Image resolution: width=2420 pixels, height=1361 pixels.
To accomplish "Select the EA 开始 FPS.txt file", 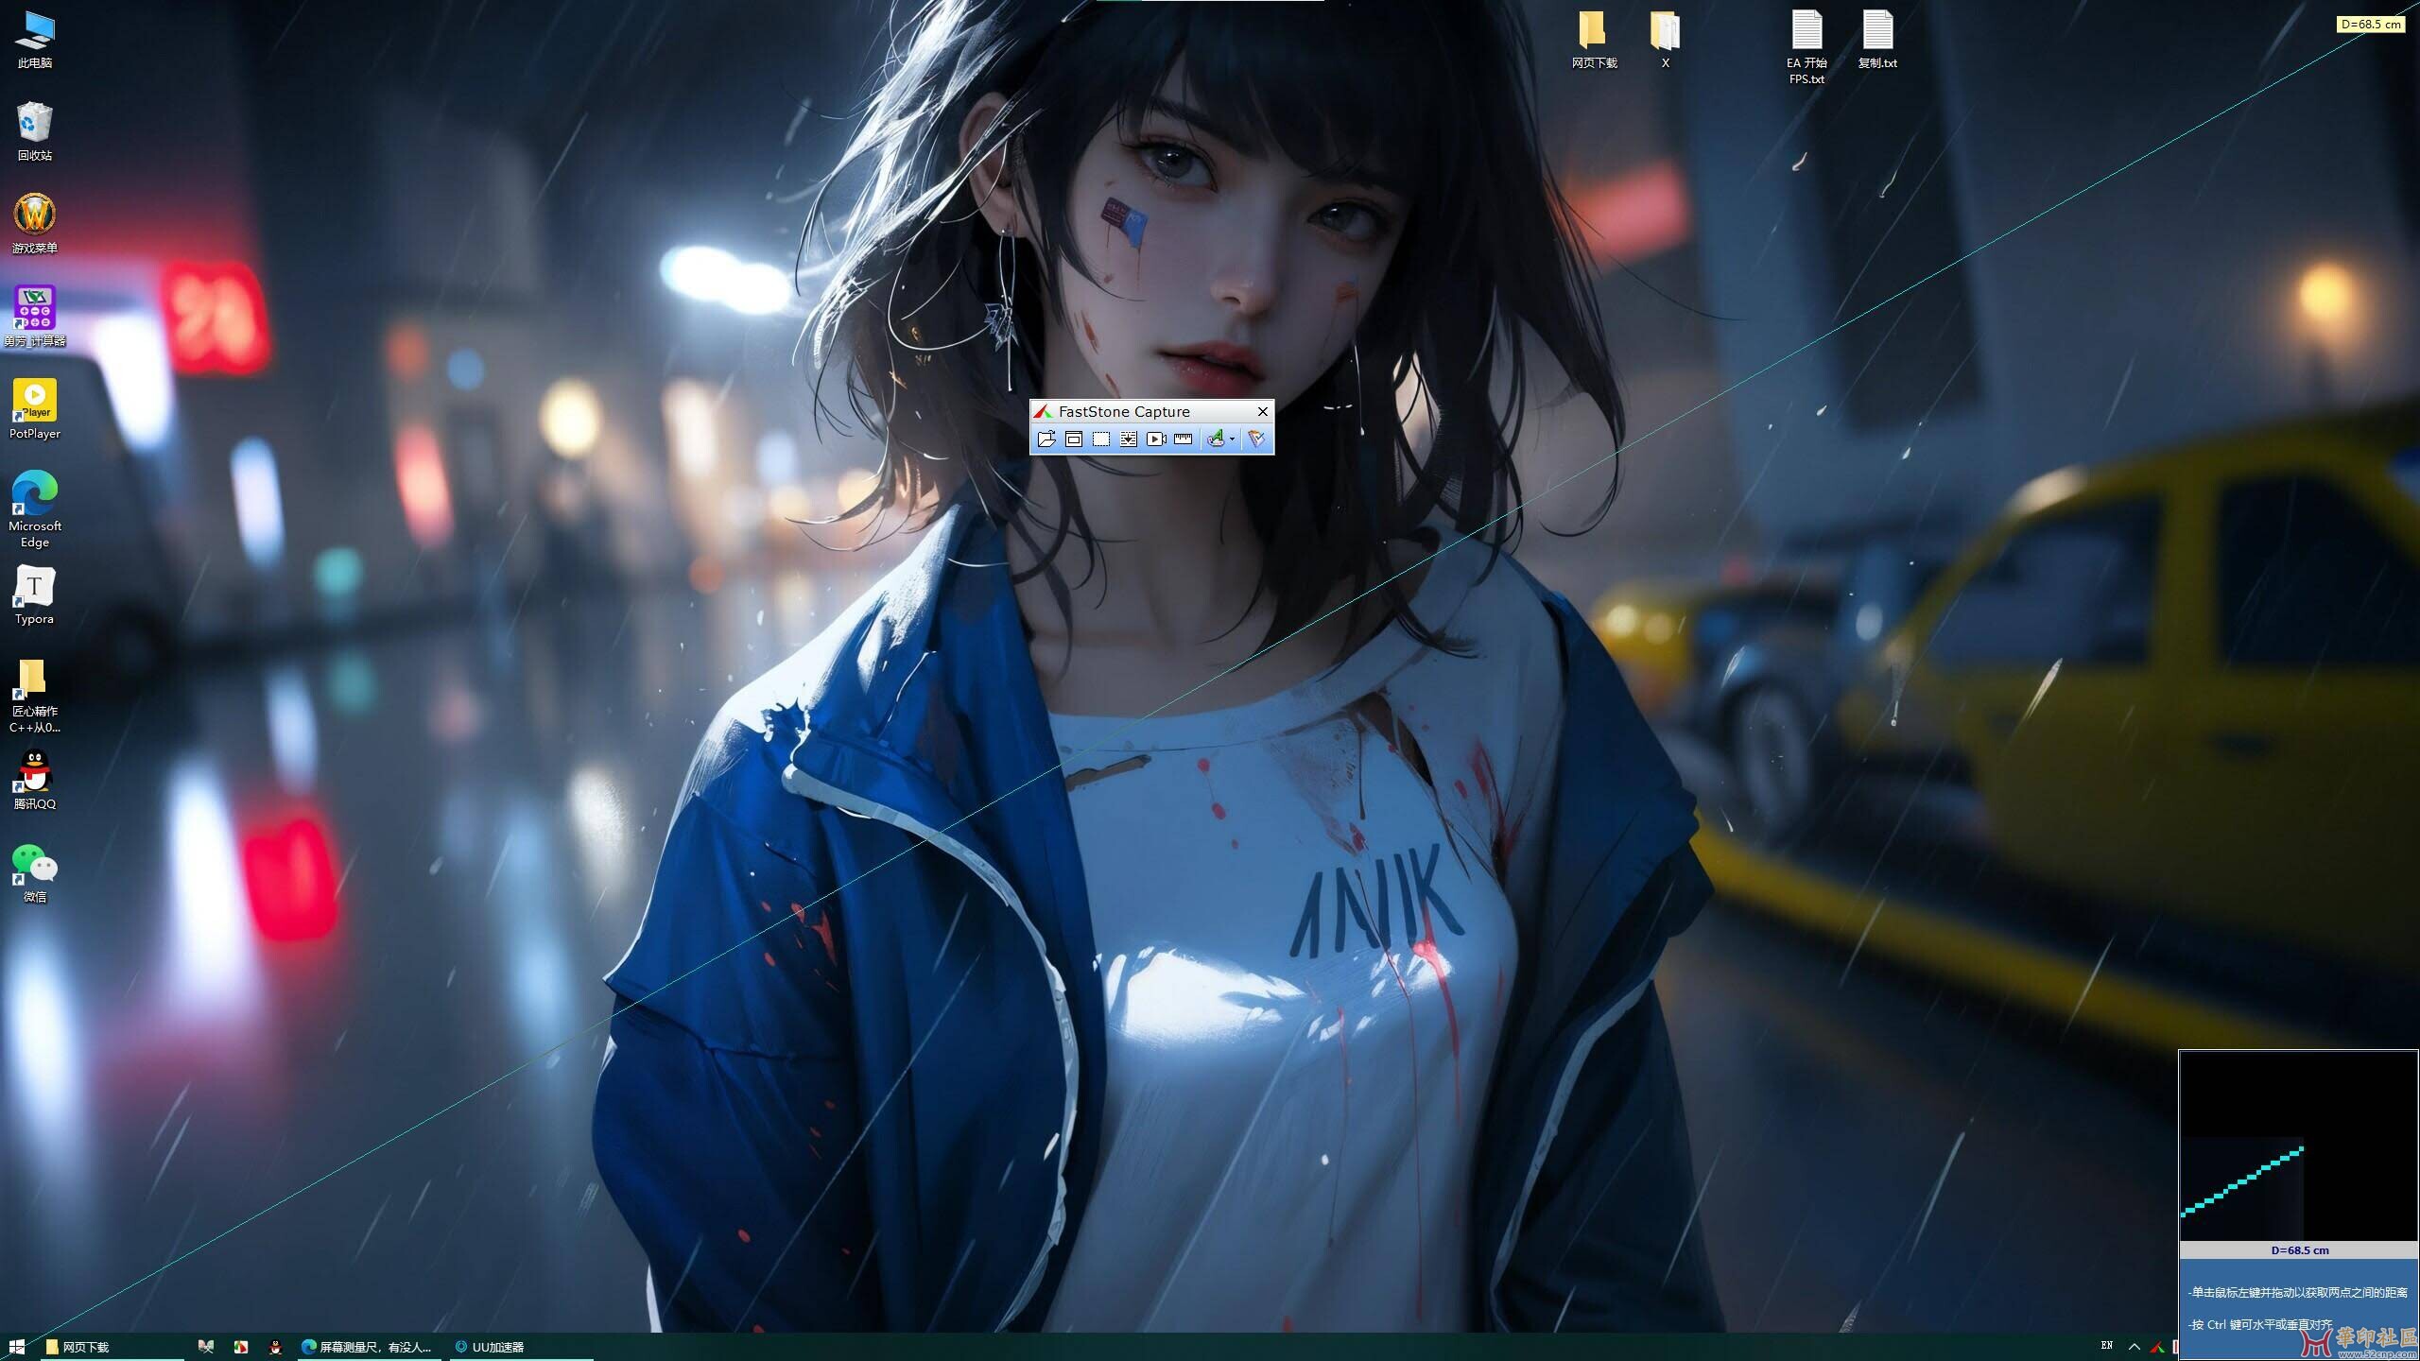I will pyautogui.click(x=1806, y=31).
